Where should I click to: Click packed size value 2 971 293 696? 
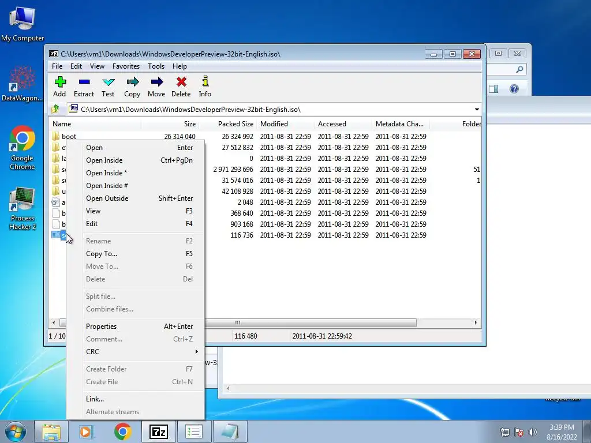click(233, 170)
